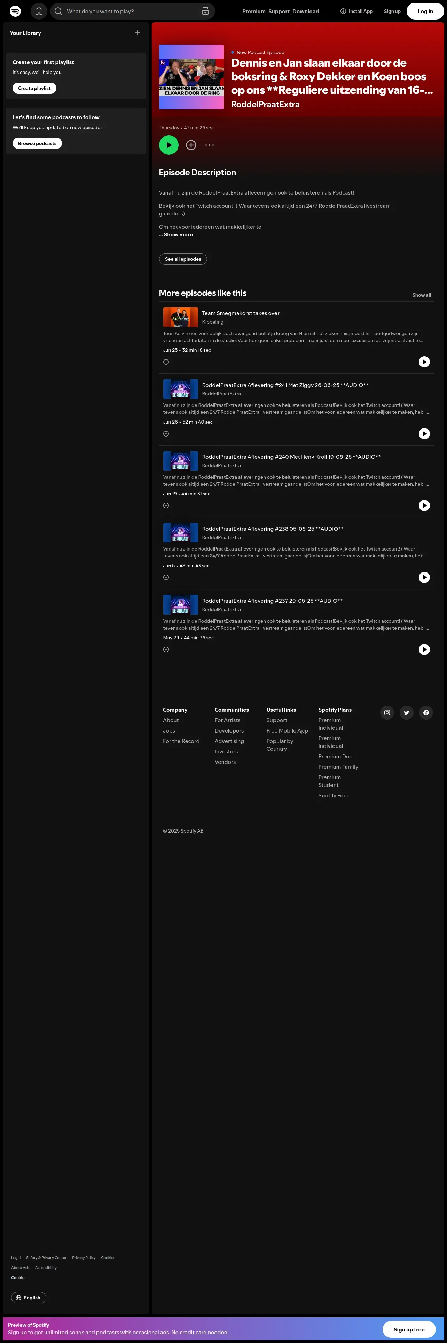447x1343 pixels.
Task: Open Support in top navigation
Action: 279,11
